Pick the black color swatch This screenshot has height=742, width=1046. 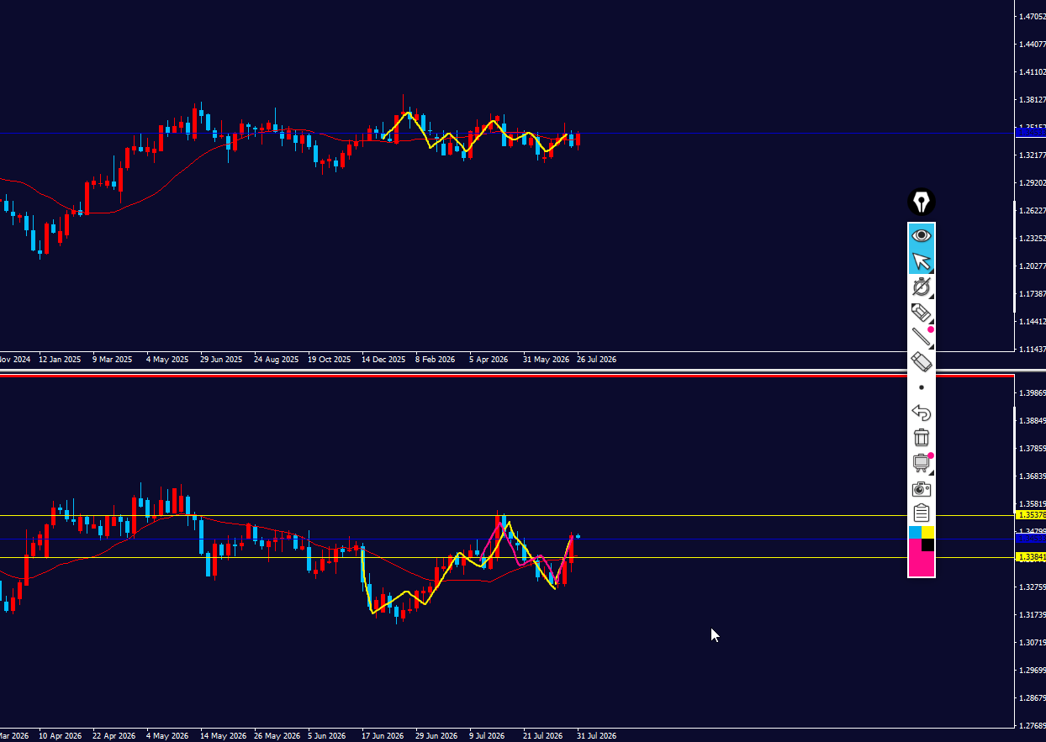pos(928,545)
